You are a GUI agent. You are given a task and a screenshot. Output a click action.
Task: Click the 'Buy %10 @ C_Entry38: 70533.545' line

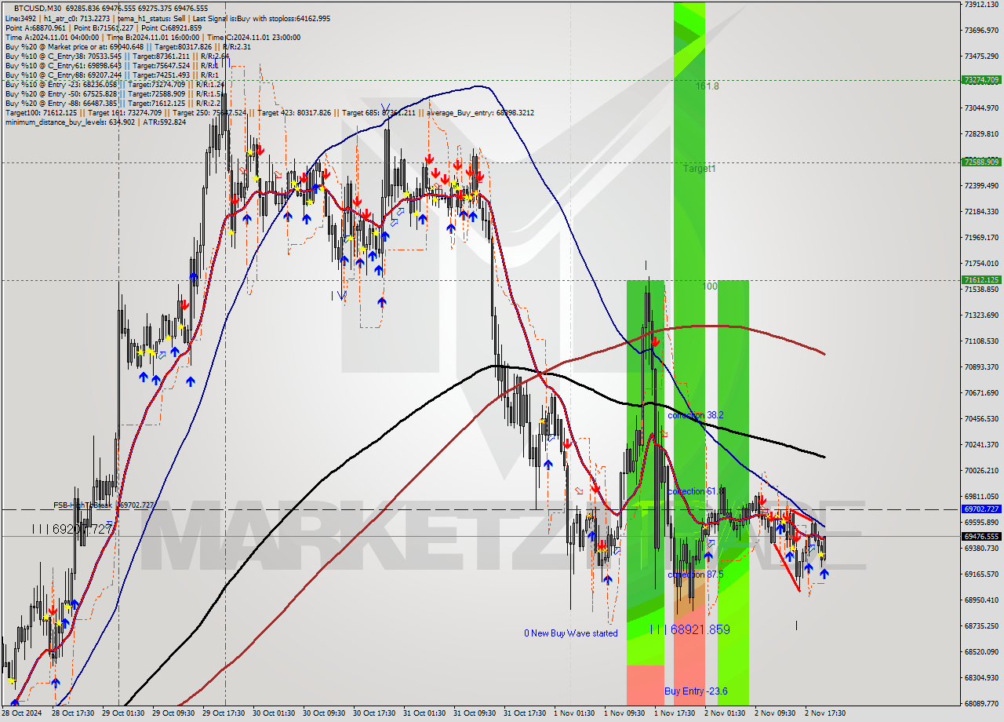117,56
